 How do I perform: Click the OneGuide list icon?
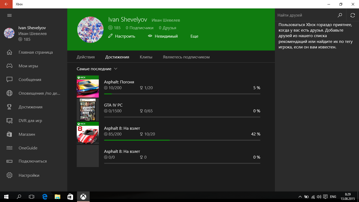point(9,148)
